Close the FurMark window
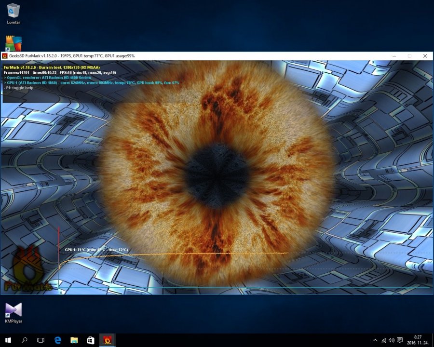Image resolution: width=434 pixels, height=347 pixels. point(425,56)
